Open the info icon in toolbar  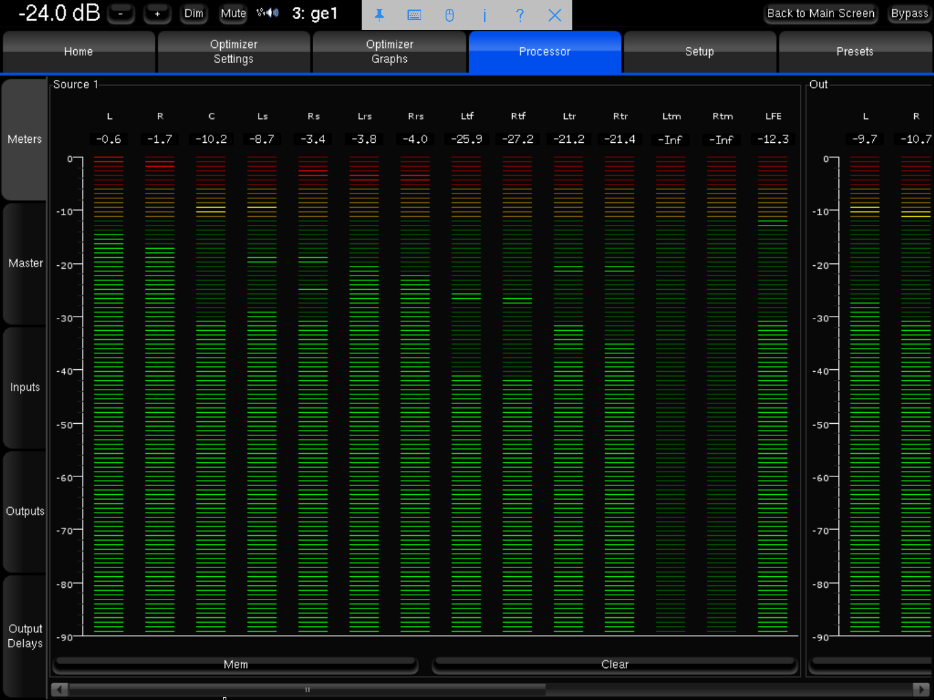(485, 15)
